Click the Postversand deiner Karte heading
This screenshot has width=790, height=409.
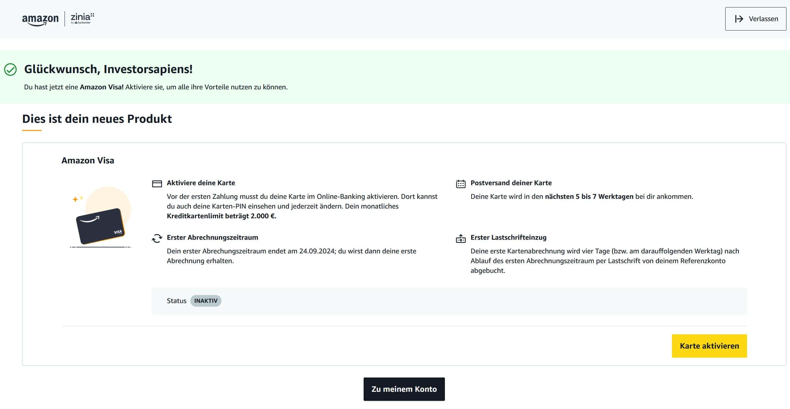(x=511, y=183)
